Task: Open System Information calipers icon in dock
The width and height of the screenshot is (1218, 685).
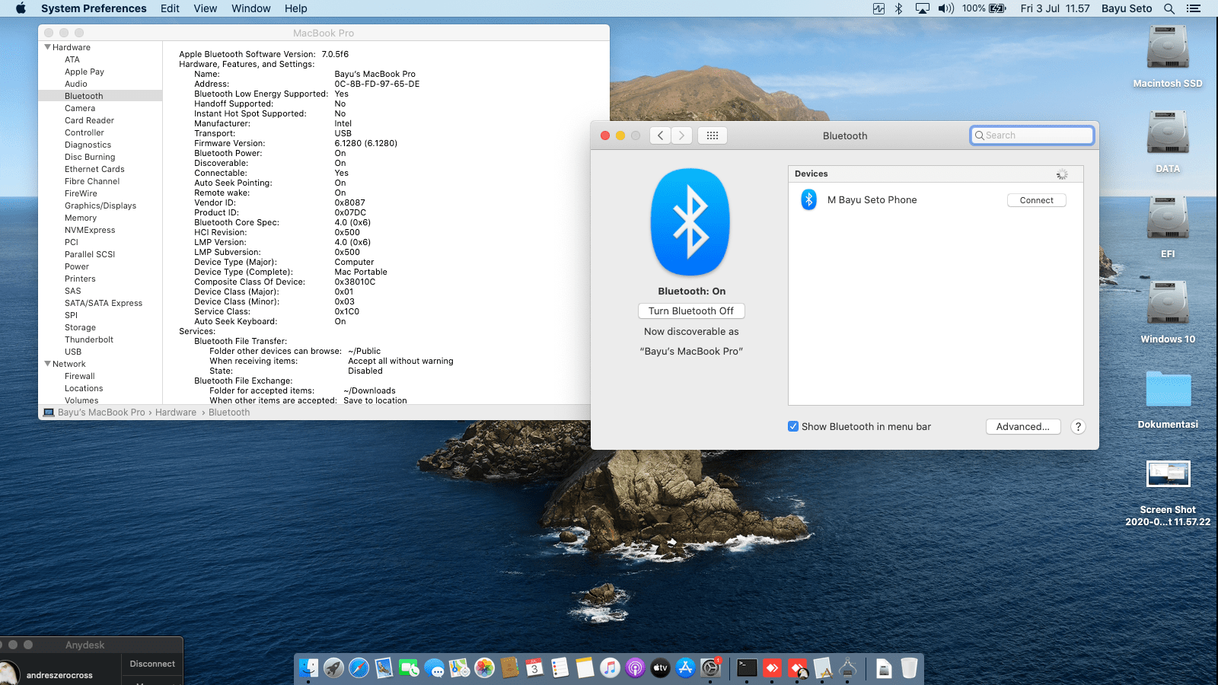Action: (848, 668)
